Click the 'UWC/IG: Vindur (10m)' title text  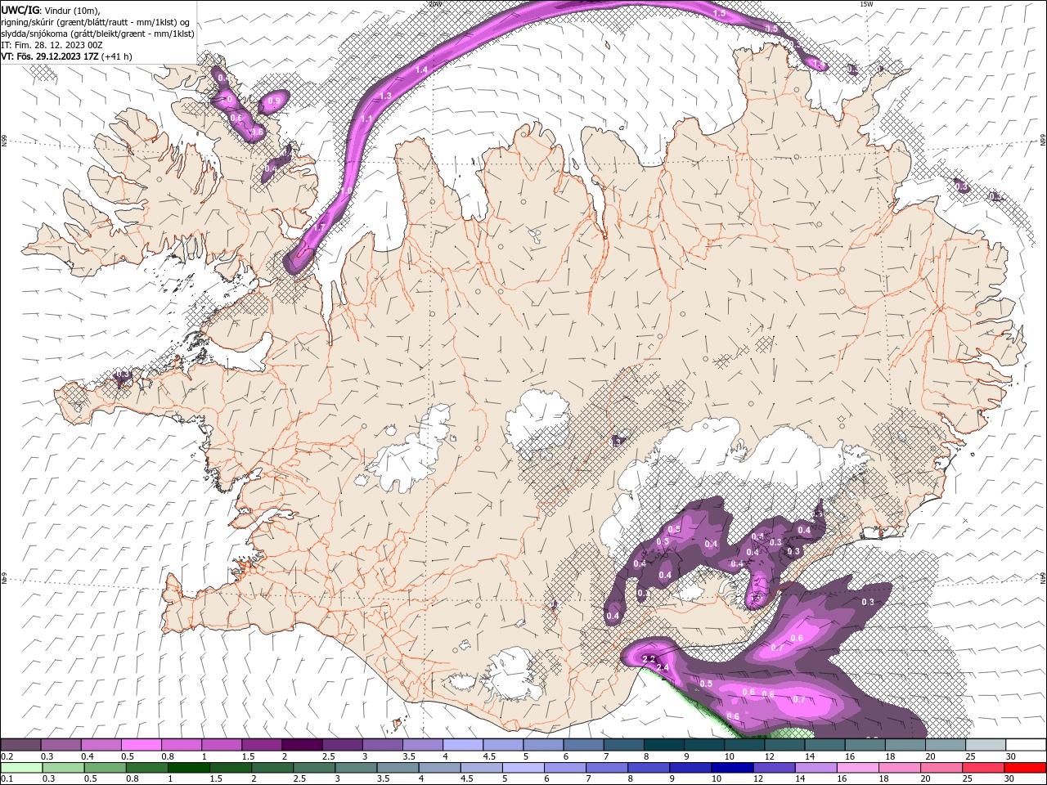point(51,10)
